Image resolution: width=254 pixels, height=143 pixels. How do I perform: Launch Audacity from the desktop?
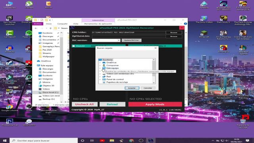10,49
